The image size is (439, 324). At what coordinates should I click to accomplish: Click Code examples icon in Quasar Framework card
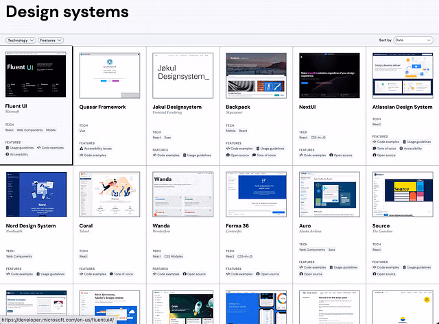click(82, 155)
